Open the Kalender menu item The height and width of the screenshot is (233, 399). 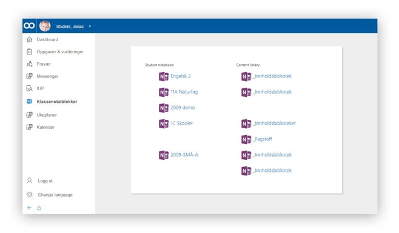tap(45, 127)
